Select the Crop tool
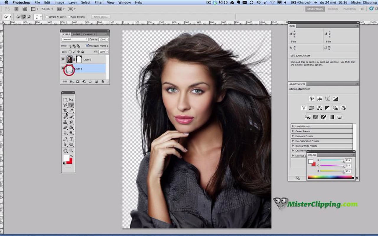 click(x=65, y=110)
